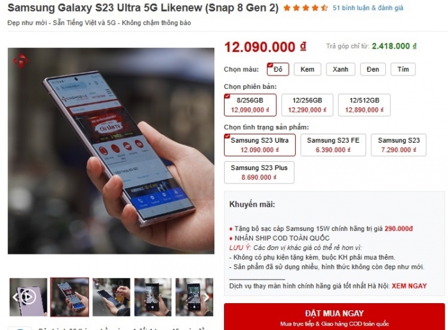This screenshot has width=448, height=330.
Task: Choose the Tím color option
Action: coord(403,69)
